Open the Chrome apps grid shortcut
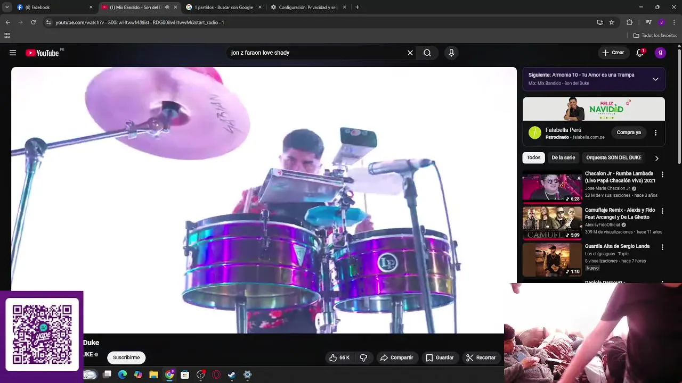The height and width of the screenshot is (383, 682). [x=7, y=36]
